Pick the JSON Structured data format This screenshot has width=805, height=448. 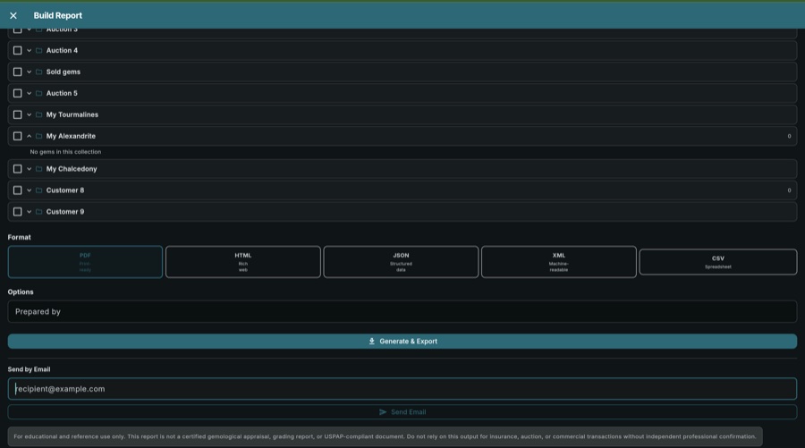(x=401, y=261)
